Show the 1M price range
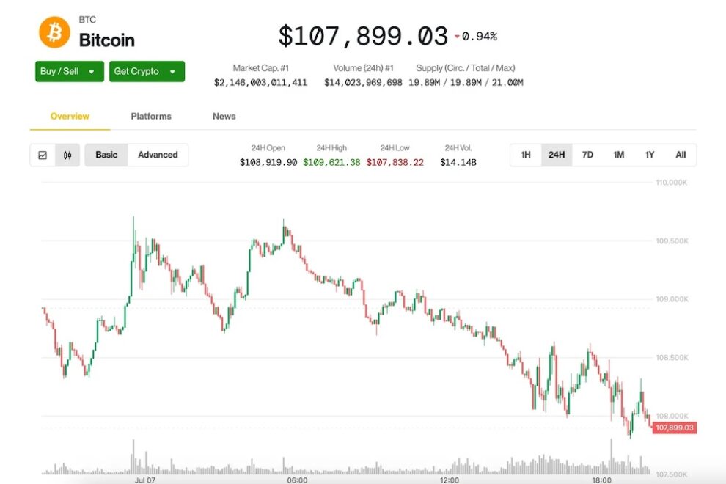 619,155
